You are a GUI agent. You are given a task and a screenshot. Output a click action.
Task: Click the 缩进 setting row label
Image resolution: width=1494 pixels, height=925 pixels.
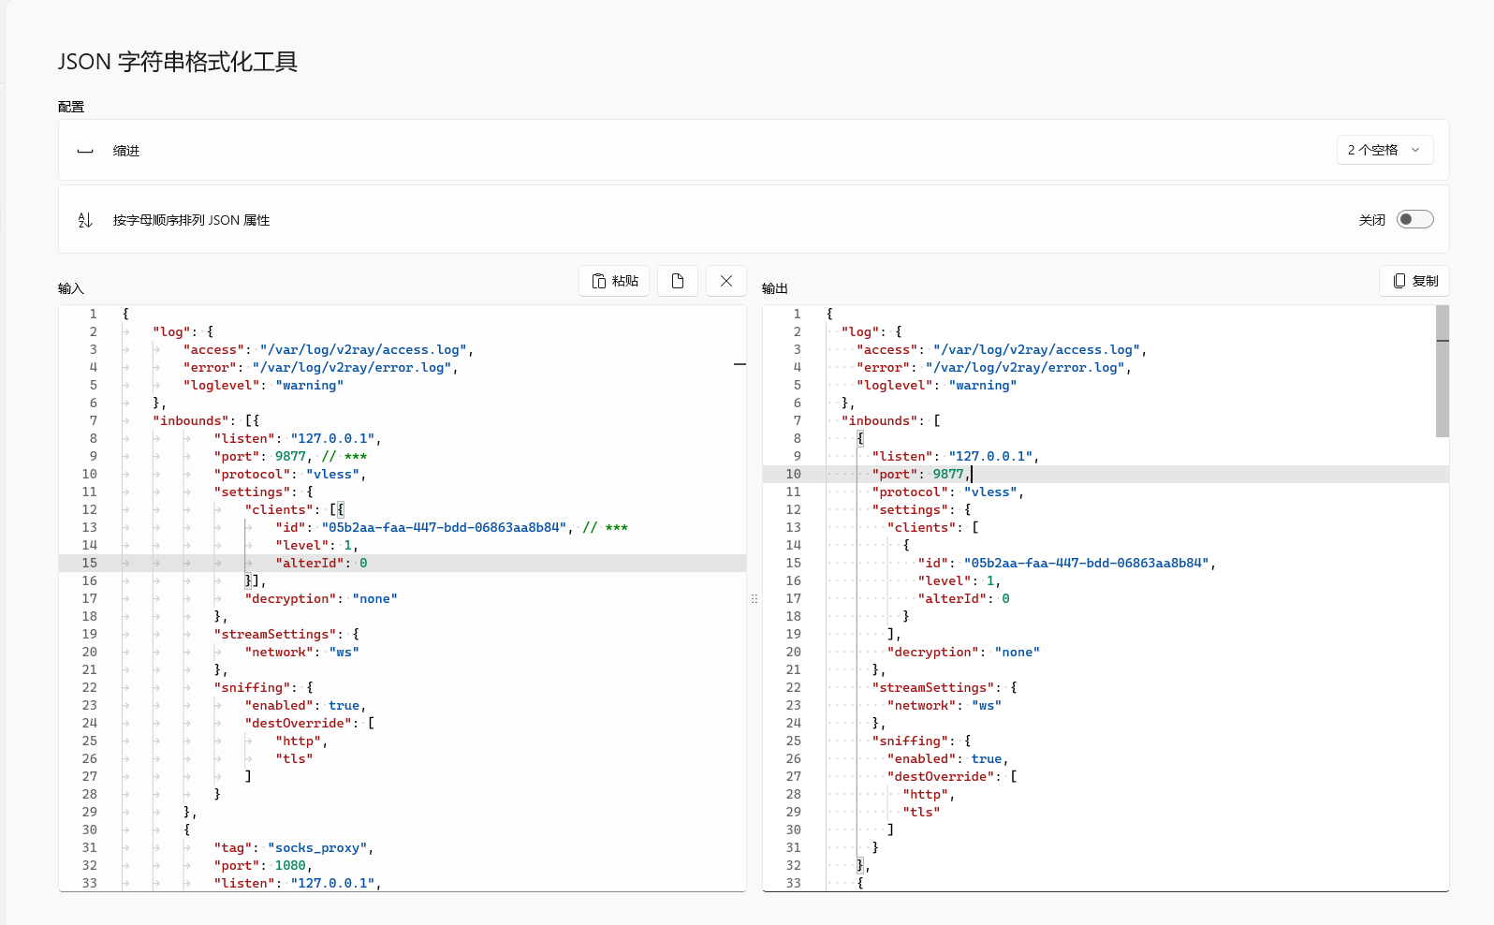(x=126, y=151)
